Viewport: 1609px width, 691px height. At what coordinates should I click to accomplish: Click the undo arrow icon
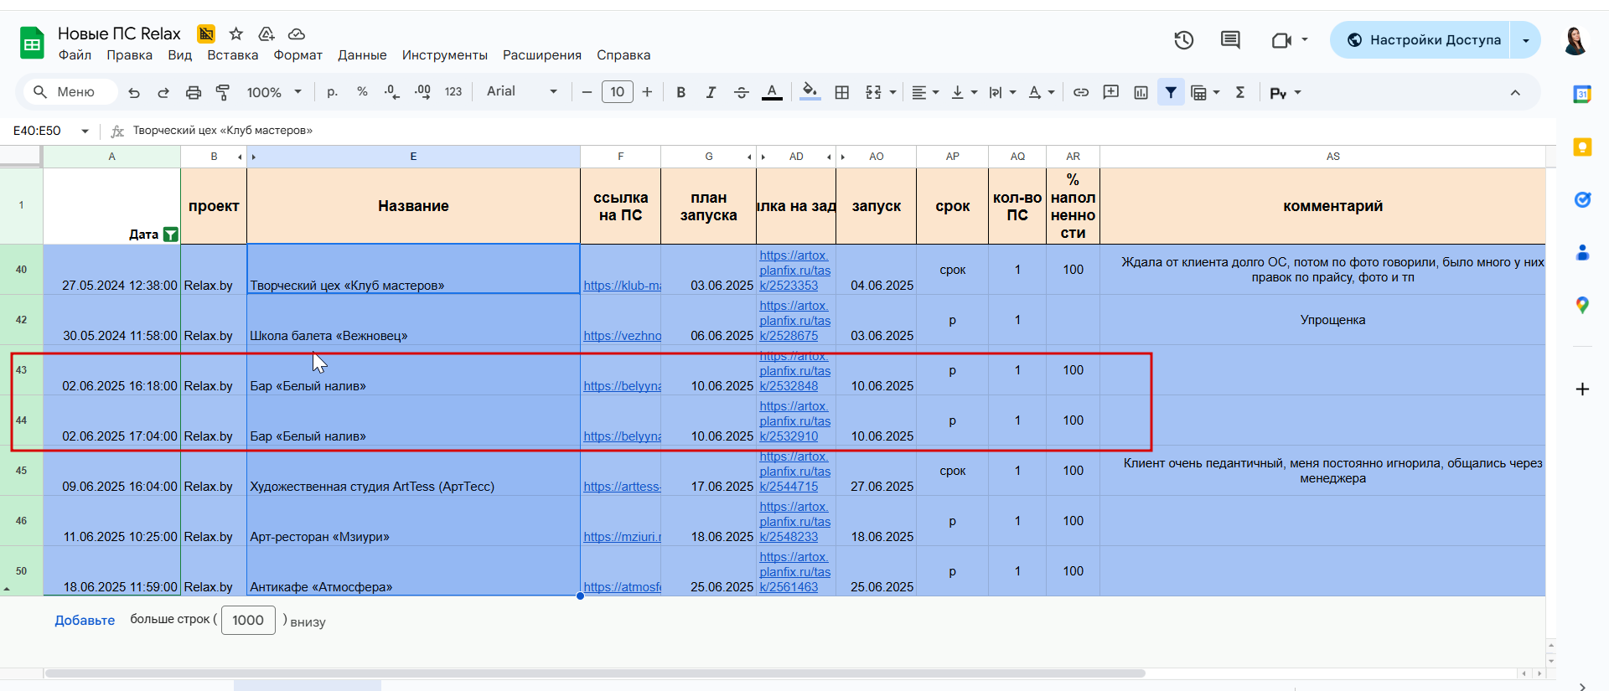coord(134,92)
